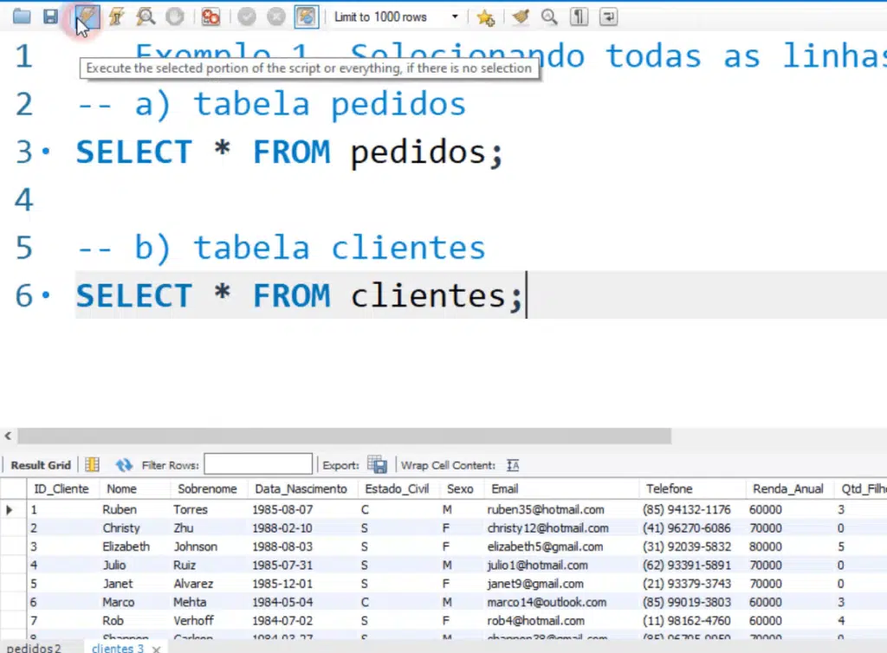Open the Limit to 1000 rows dropdown
The height and width of the screenshot is (653, 887).
[455, 16]
